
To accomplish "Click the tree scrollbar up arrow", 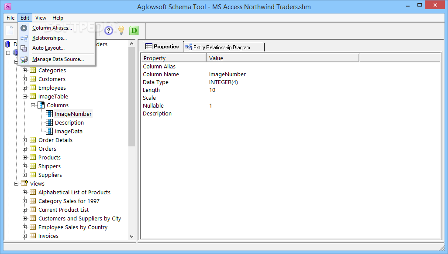I will click(132, 44).
